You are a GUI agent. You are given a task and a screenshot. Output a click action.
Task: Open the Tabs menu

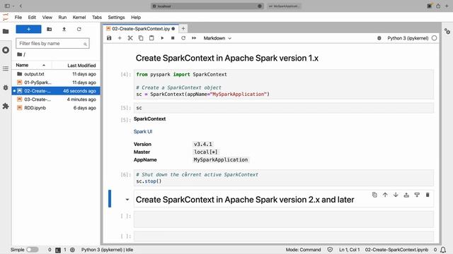(97, 17)
